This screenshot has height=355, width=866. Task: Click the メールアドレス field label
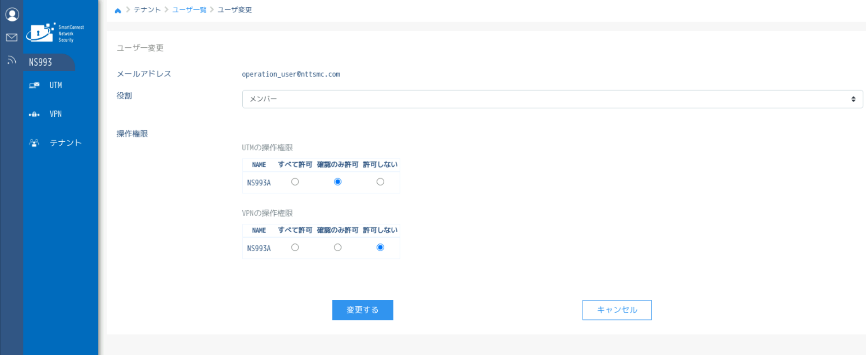[144, 74]
